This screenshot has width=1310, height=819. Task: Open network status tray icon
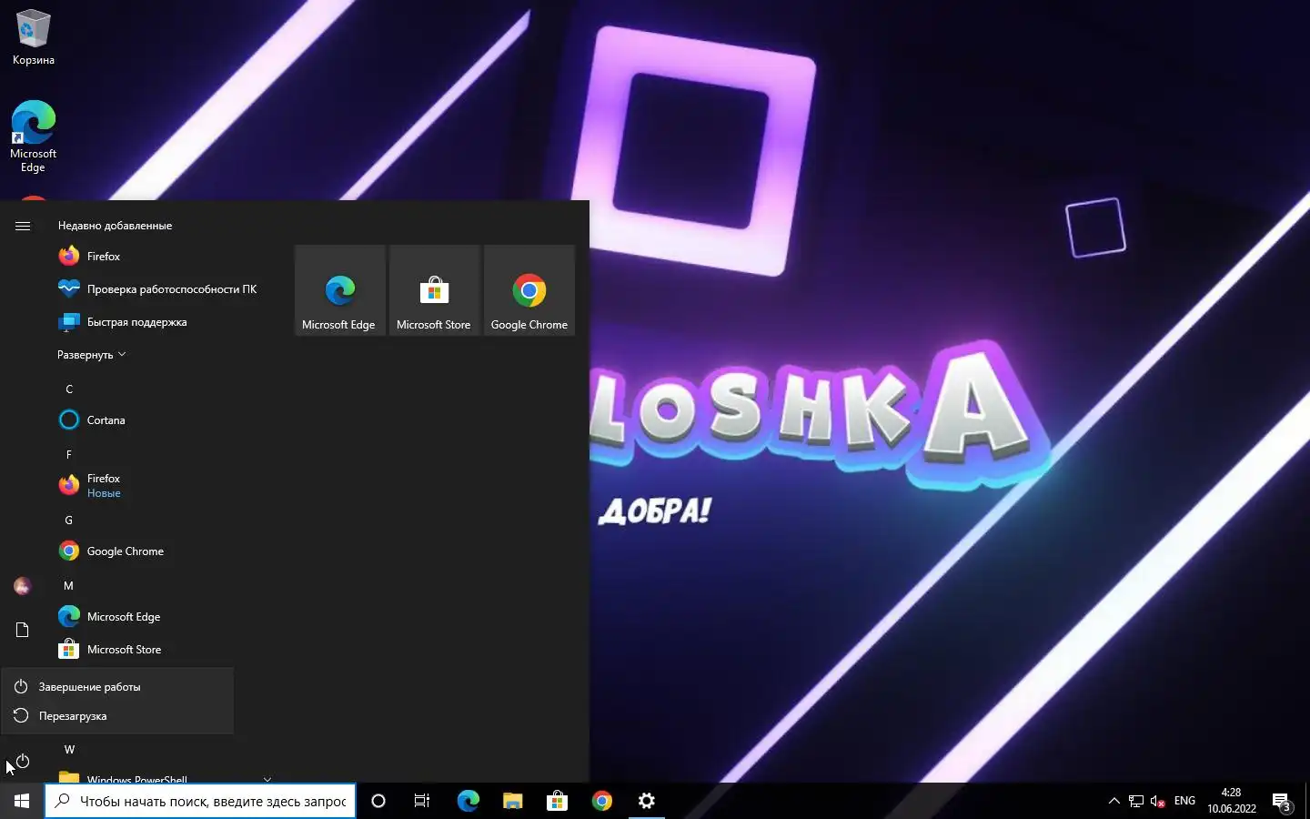pyautogui.click(x=1136, y=801)
